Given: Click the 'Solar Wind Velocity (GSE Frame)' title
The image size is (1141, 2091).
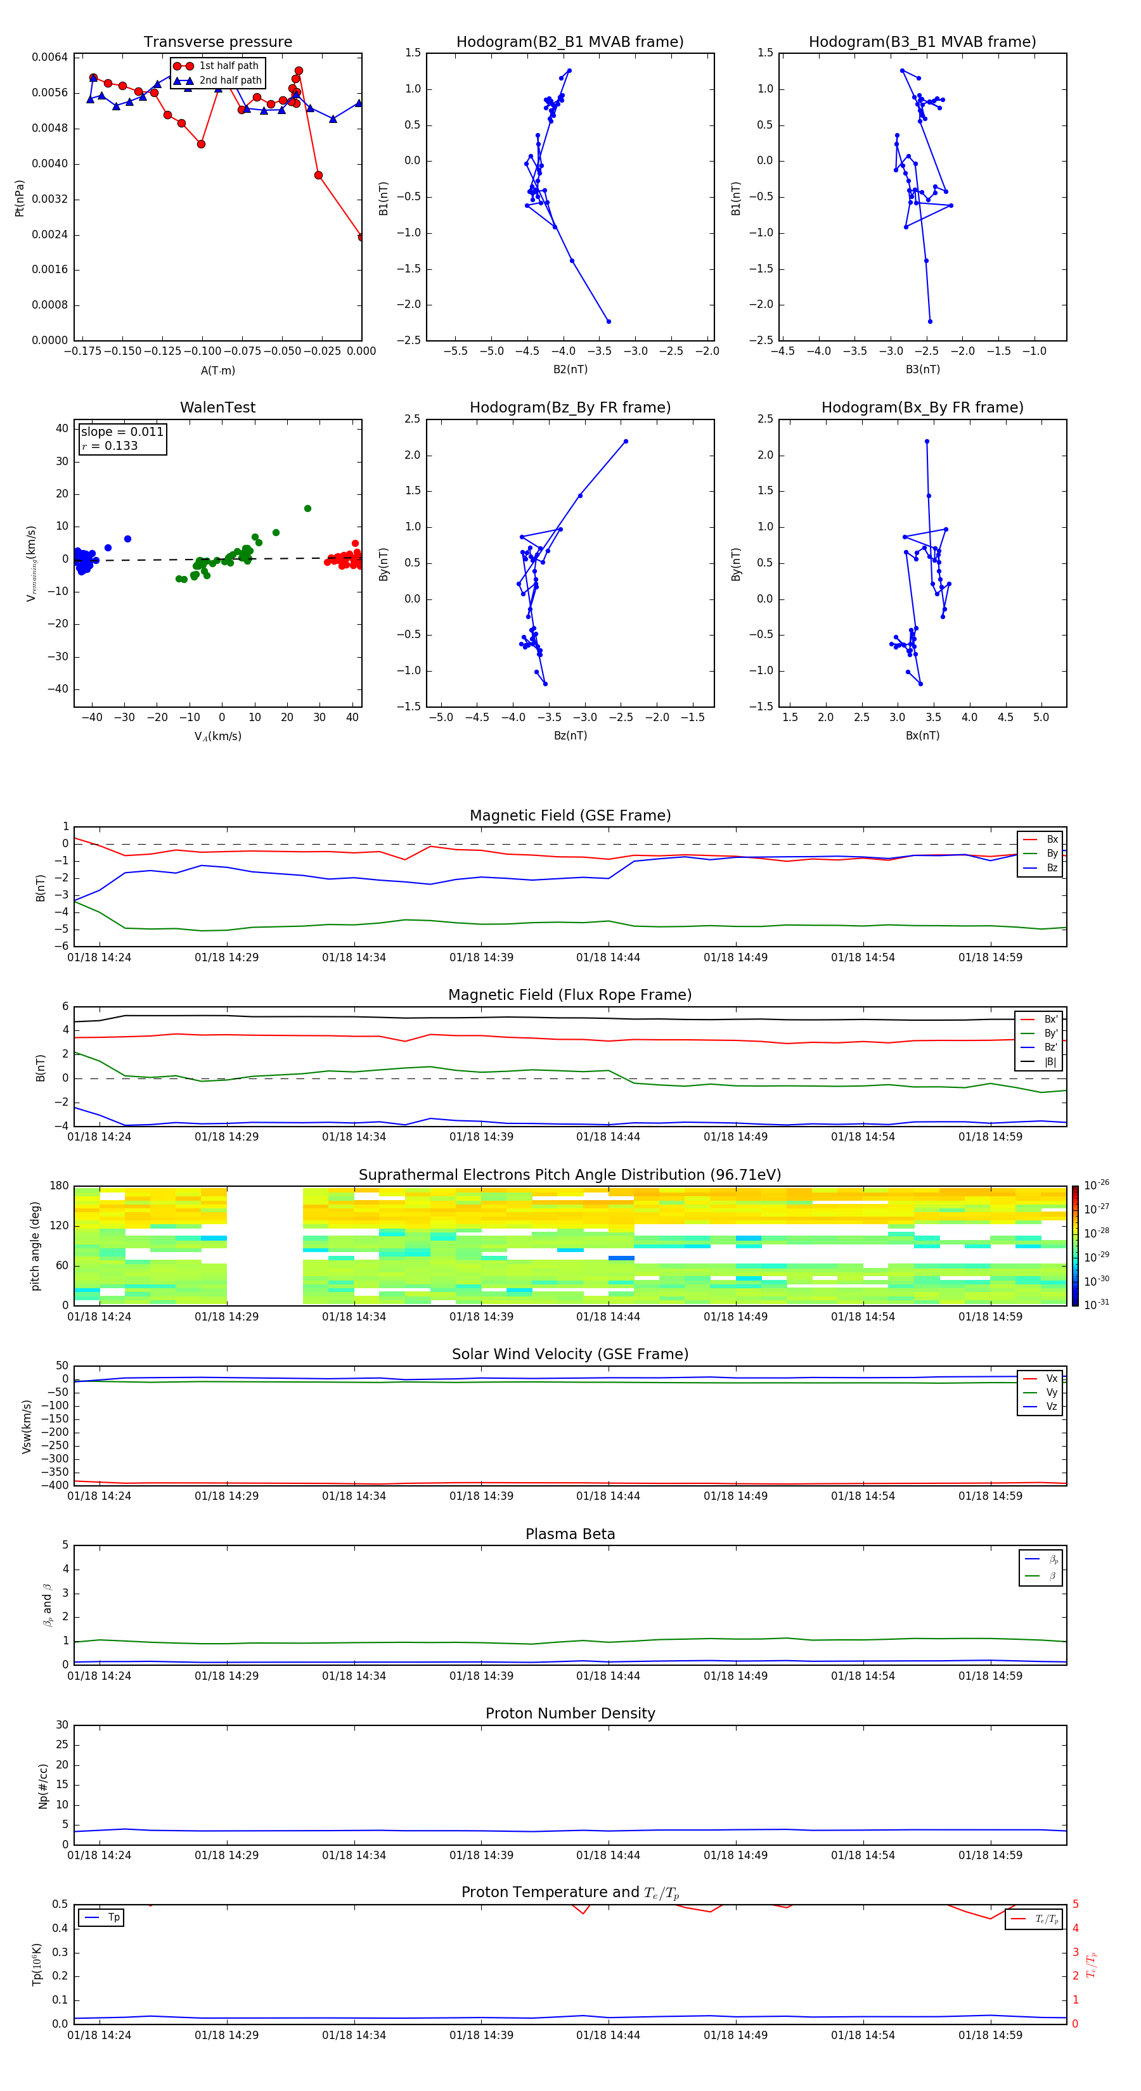Looking at the screenshot, I should click(x=570, y=1355).
